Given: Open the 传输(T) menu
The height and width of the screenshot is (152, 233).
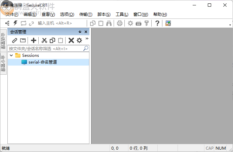Looking at the screenshot, I should (x=86, y=14).
